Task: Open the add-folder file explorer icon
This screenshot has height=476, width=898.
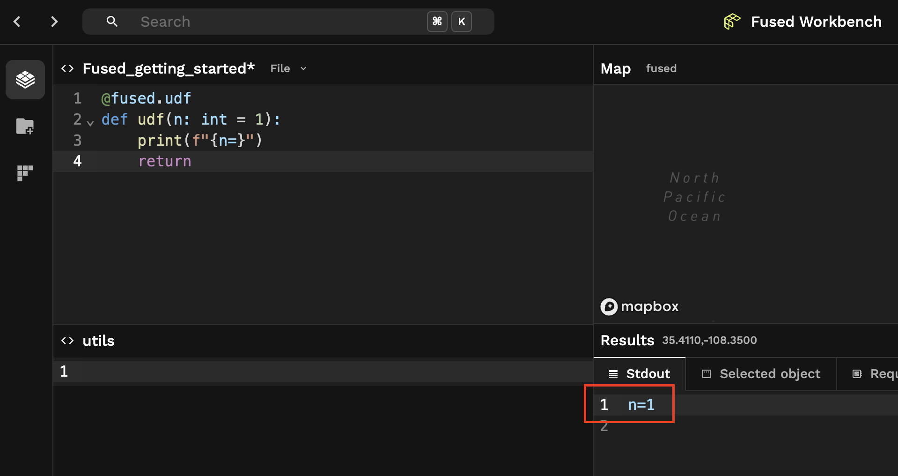Action: tap(25, 126)
